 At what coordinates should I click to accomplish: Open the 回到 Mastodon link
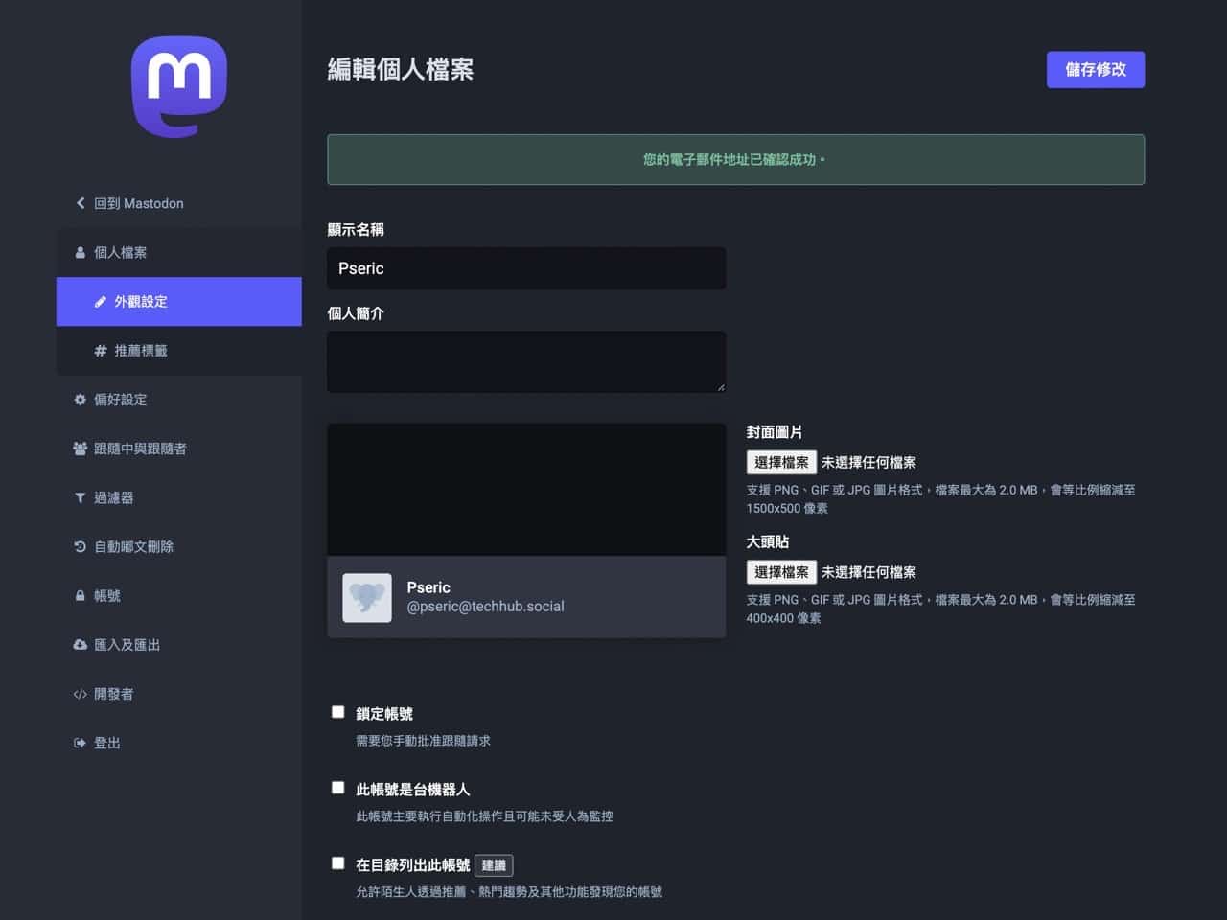point(179,203)
